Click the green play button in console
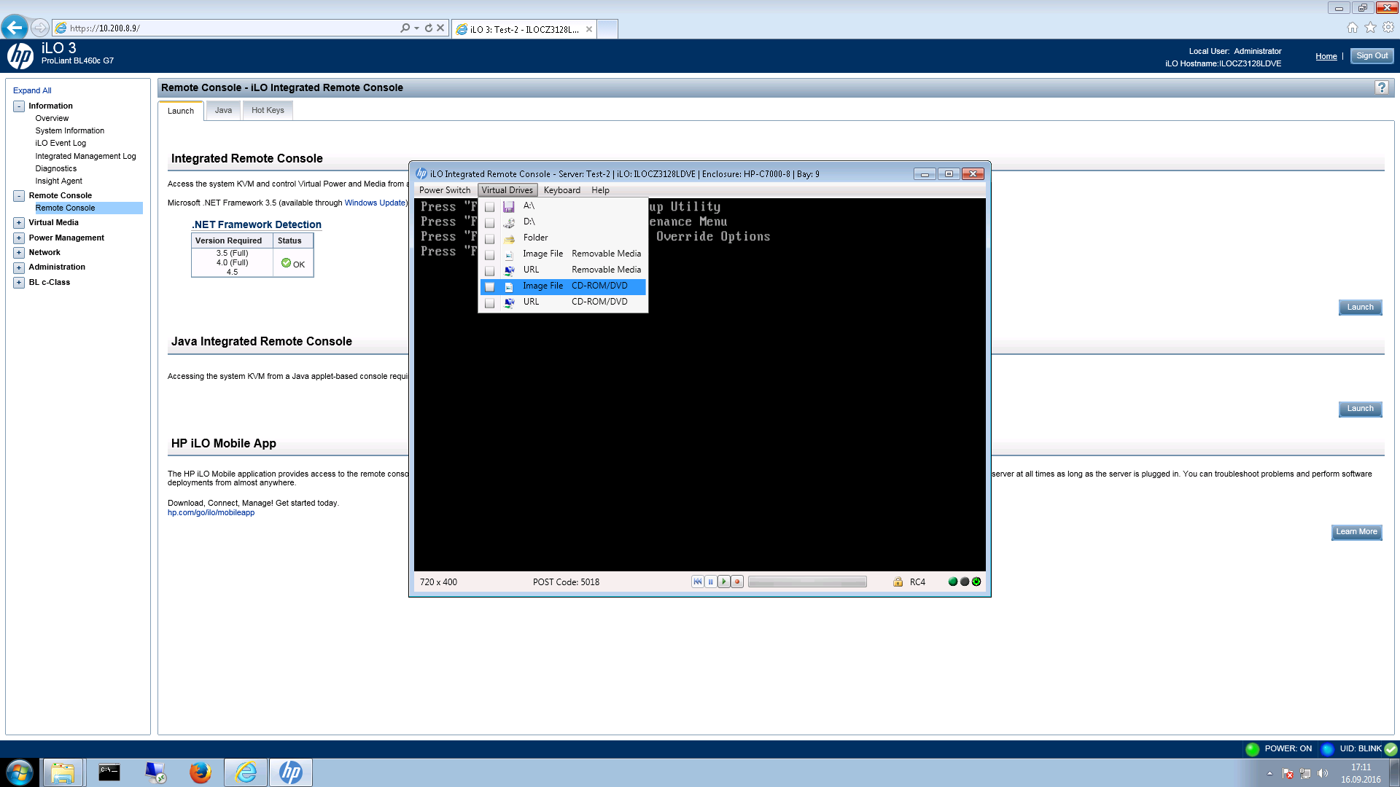This screenshot has height=787, width=1400. (x=723, y=582)
